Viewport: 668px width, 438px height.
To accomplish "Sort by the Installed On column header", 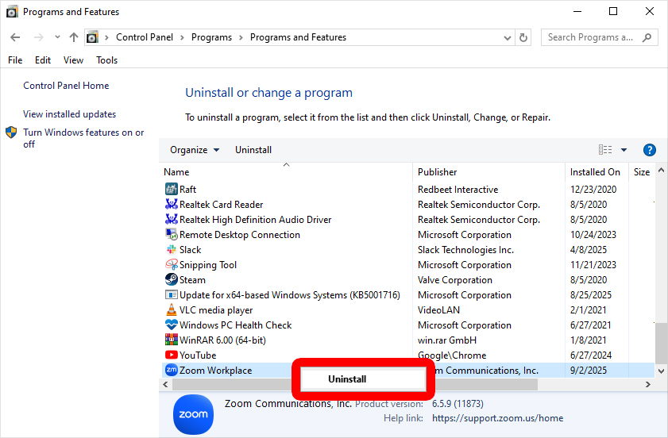I will click(x=597, y=172).
